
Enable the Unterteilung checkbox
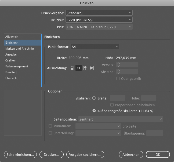click(x=50, y=133)
